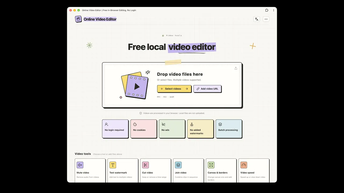Click the 'No added watermarks' label
344x193 pixels.
tap(196, 132)
